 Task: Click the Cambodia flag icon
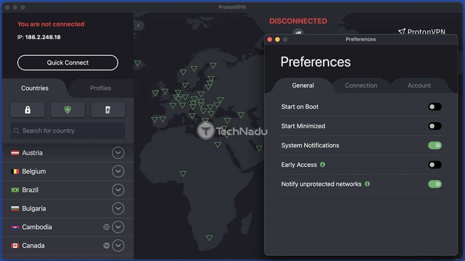click(x=15, y=227)
